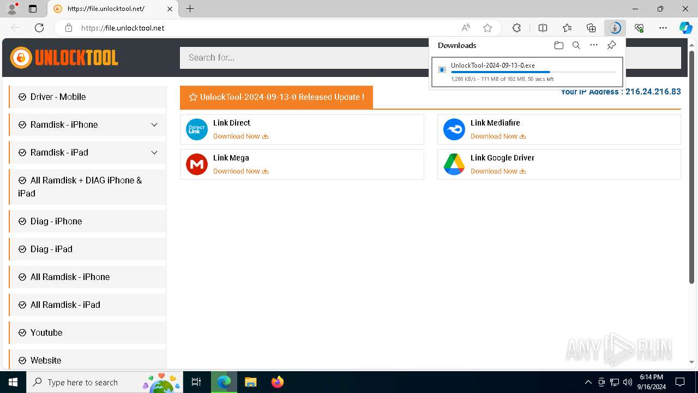Click Download Now under Link Mega
The image size is (698, 393).
point(240,171)
